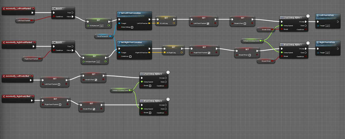This screenshot has width=345, height=139.
Task: Click the True pin of the Branch fed by AnimNotify_RightFootPlanted
Action: pyautogui.click(x=72, y=46)
